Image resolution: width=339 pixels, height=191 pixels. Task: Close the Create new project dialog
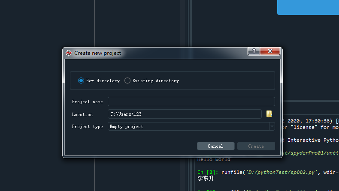coord(270,51)
